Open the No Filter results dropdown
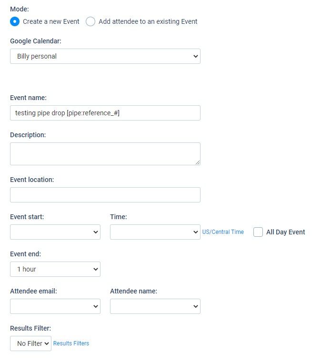 click(30, 343)
